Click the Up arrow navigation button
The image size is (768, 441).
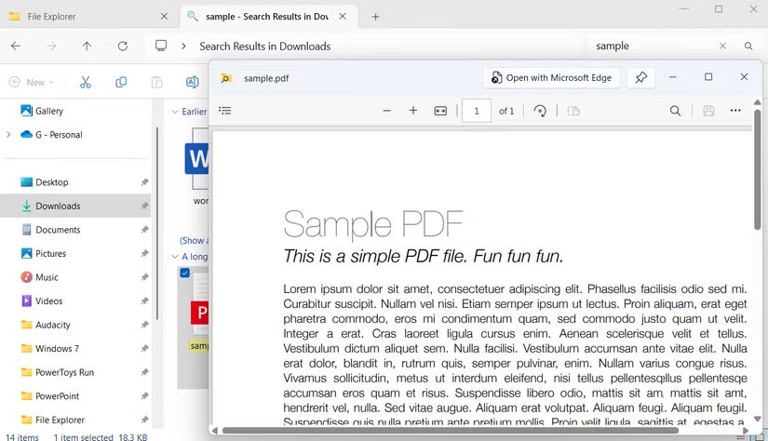[x=87, y=46]
